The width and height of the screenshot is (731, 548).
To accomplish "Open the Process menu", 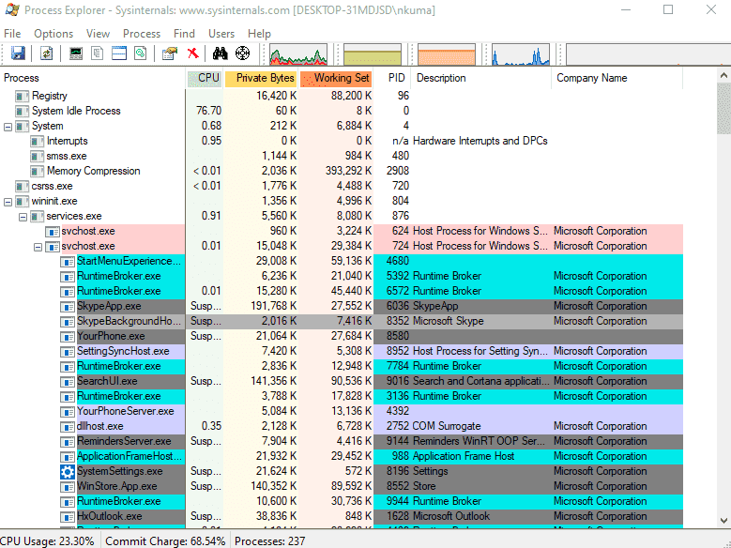I will pyautogui.click(x=142, y=34).
